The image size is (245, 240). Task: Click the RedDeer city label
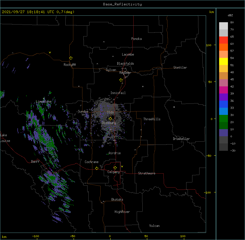point(125,73)
